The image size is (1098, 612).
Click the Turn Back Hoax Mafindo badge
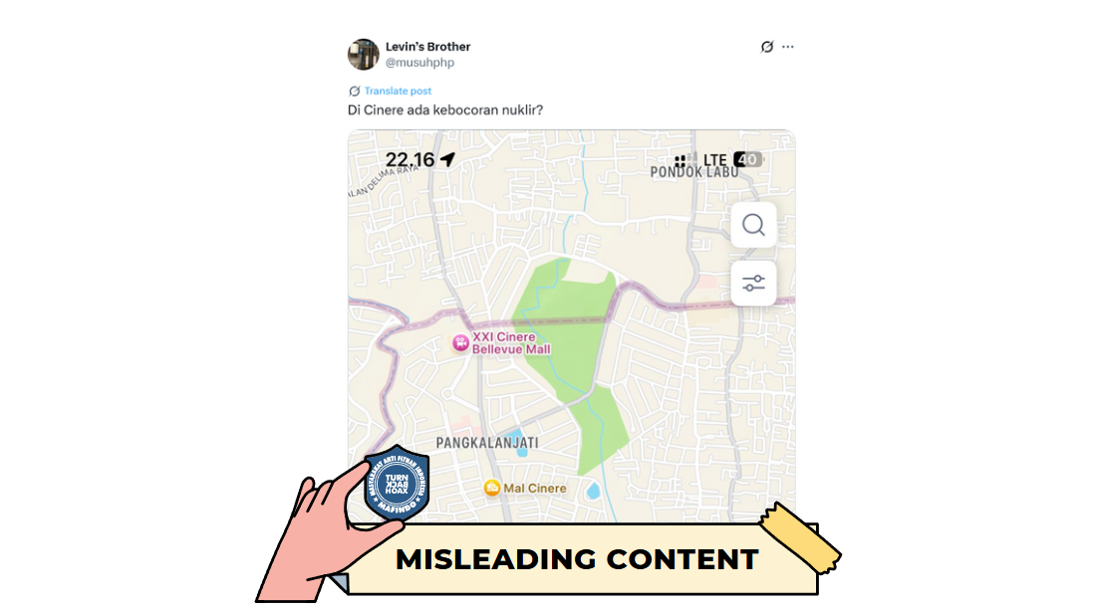(x=397, y=483)
